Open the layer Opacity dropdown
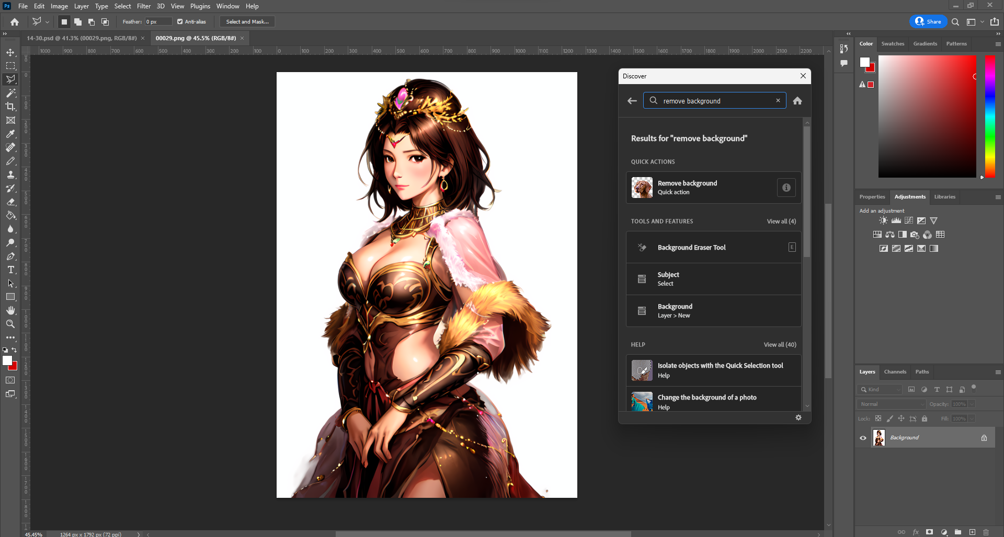Image resolution: width=1004 pixels, height=537 pixels. pos(972,404)
